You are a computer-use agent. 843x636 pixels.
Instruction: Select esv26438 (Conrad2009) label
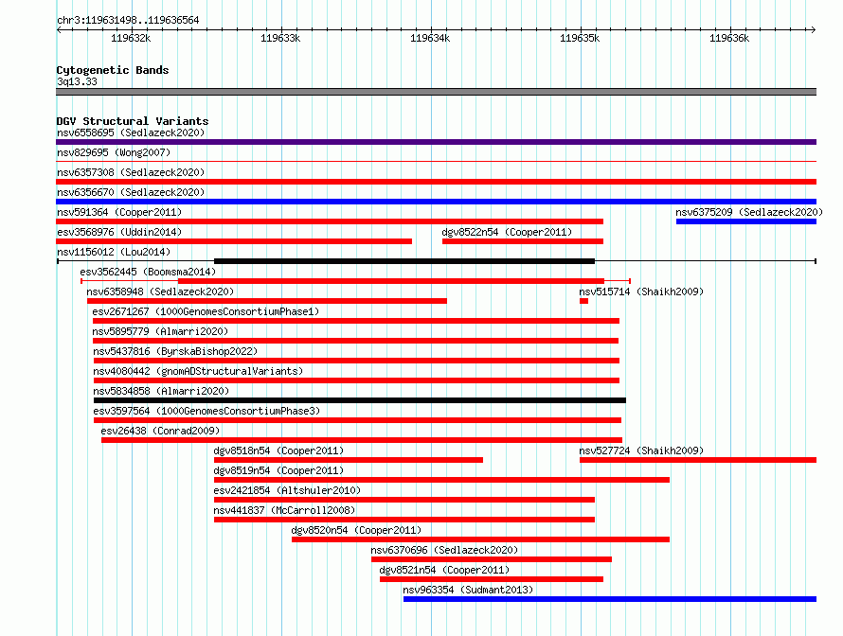coord(160,431)
